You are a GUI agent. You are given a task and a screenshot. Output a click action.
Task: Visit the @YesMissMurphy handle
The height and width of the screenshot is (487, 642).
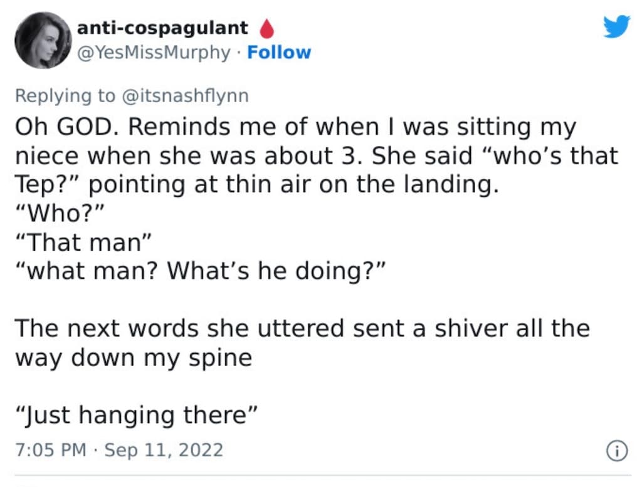coord(154,53)
